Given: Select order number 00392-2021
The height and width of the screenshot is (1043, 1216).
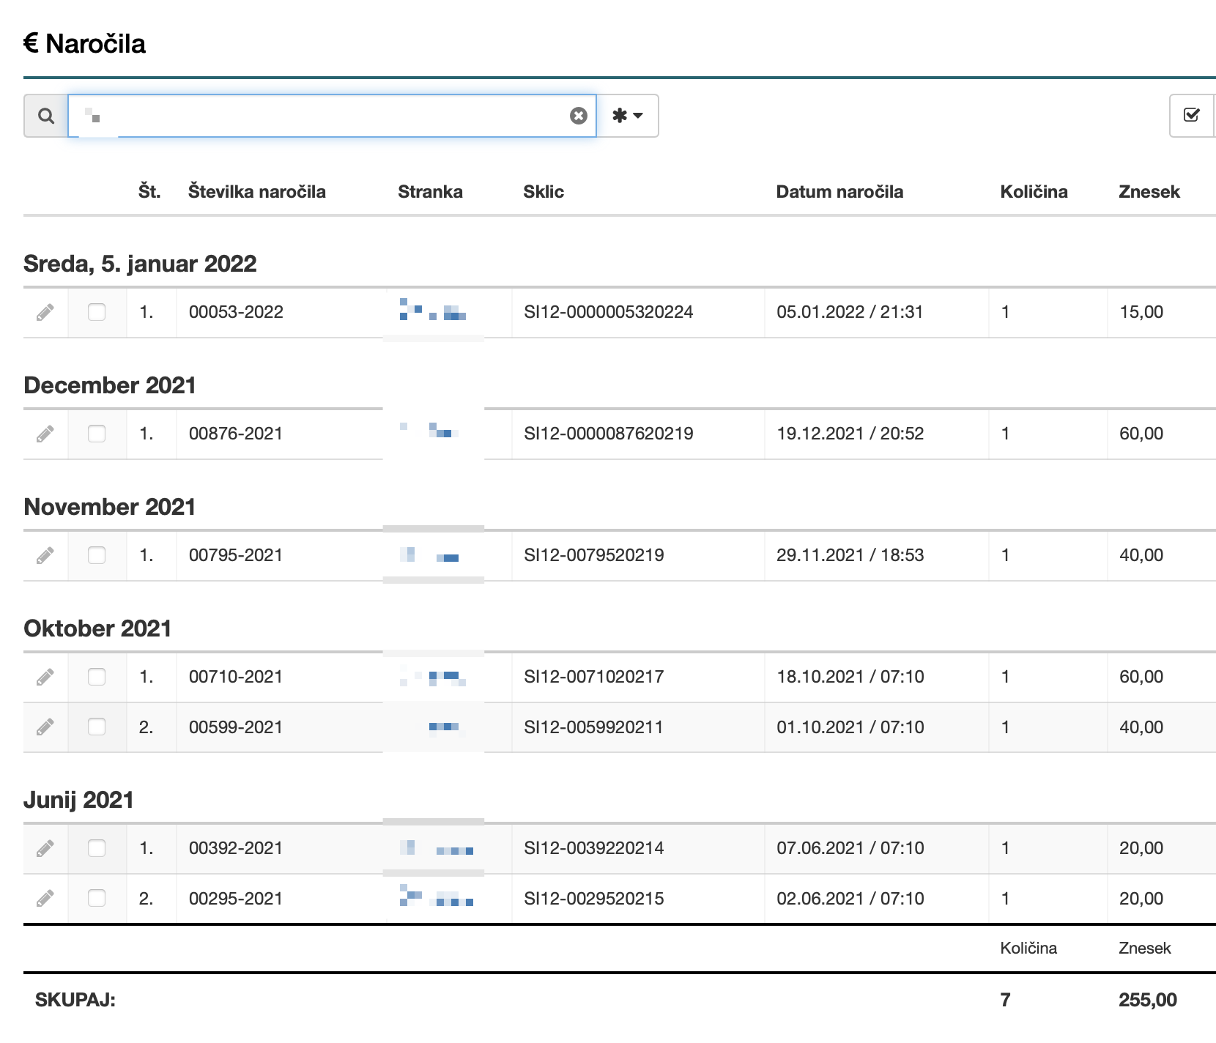Looking at the screenshot, I should (x=236, y=848).
